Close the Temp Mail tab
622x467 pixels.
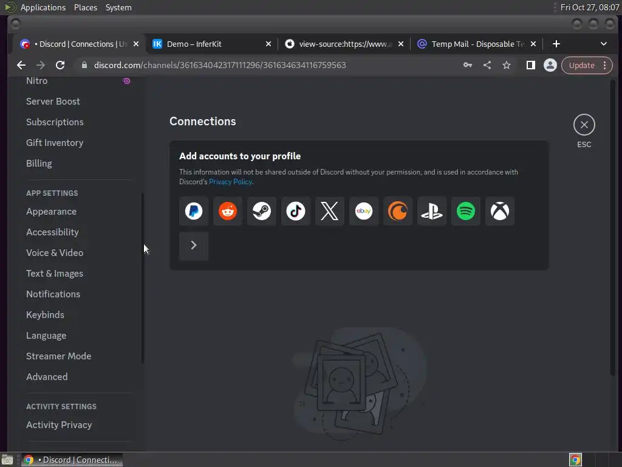533,44
